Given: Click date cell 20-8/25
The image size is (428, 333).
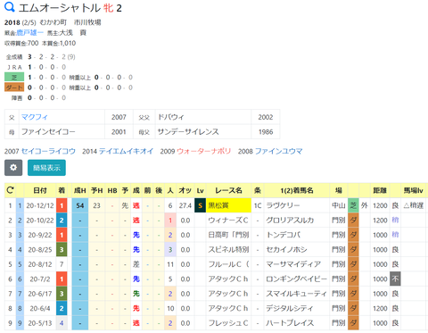Looking at the screenshot, I should coord(40,249).
